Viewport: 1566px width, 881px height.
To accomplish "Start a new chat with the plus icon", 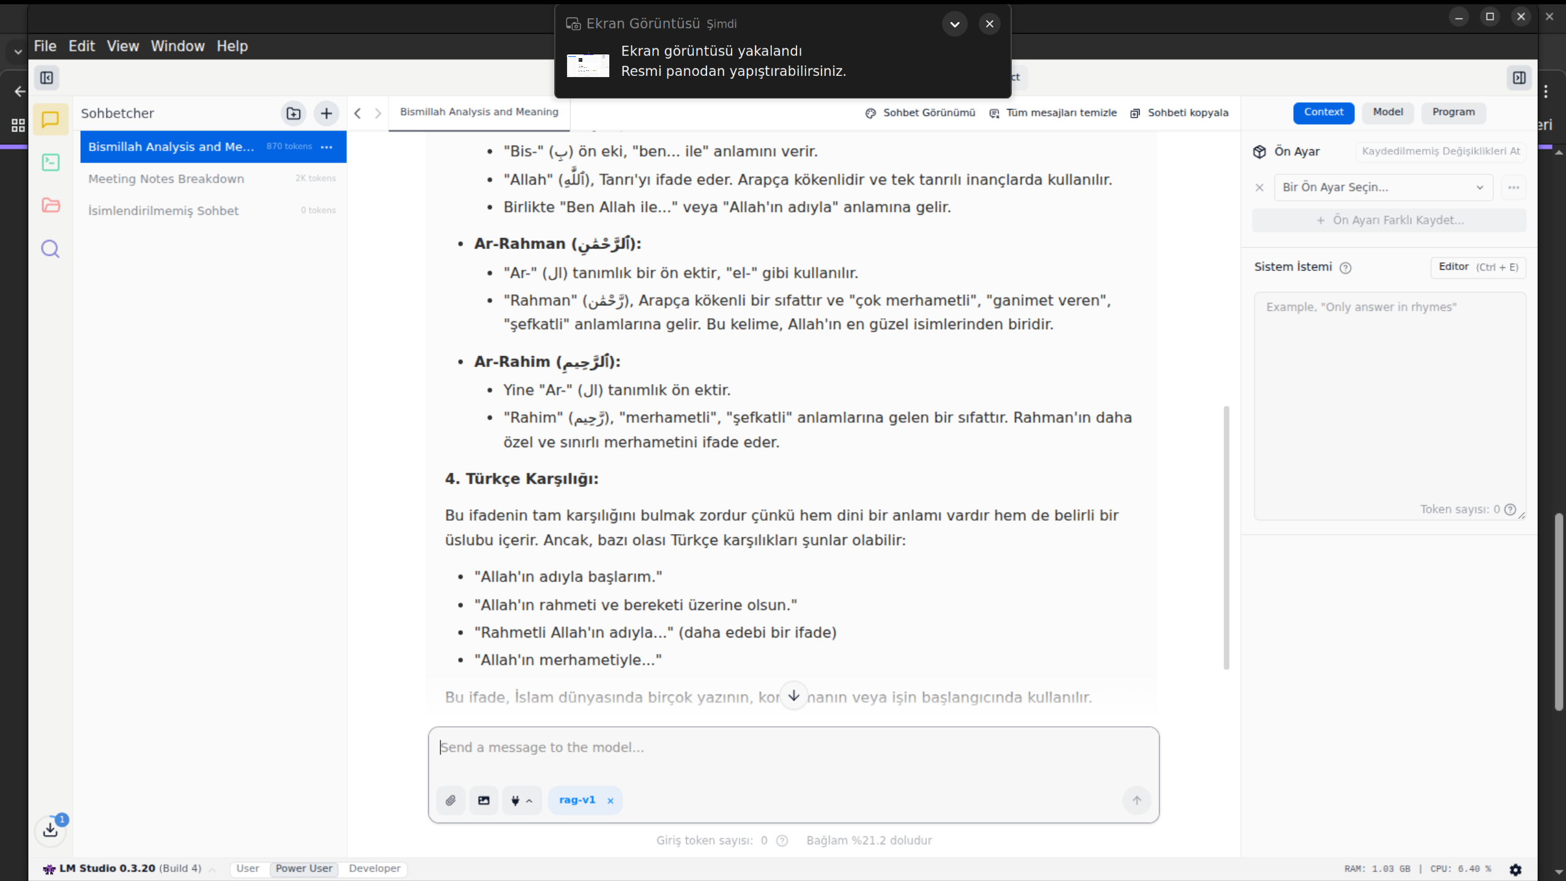I will pos(327,113).
